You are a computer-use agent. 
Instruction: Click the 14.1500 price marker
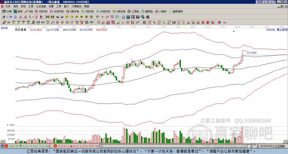[251, 53]
